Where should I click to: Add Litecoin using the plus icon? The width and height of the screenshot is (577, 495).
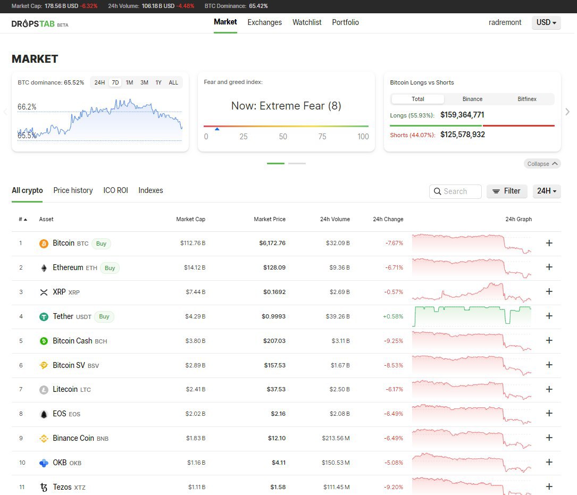549,389
